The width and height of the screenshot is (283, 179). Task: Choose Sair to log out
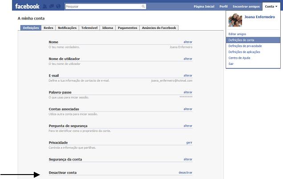pos(231,64)
